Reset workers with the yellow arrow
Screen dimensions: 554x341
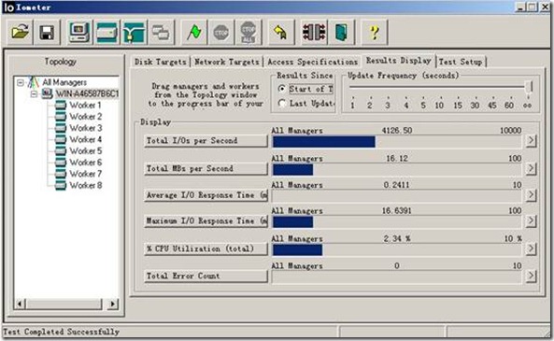[281, 33]
